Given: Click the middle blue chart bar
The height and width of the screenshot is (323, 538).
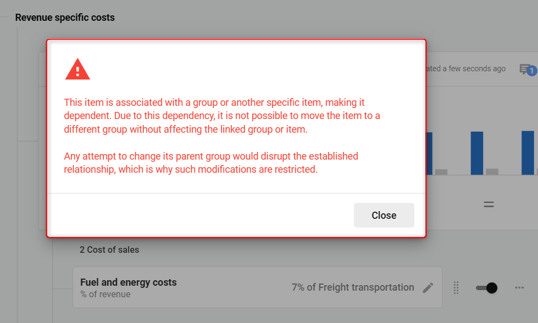Looking at the screenshot, I should pos(476,153).
